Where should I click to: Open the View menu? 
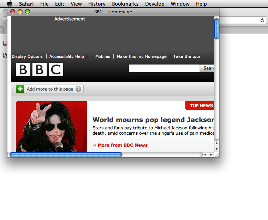(76, 4)
